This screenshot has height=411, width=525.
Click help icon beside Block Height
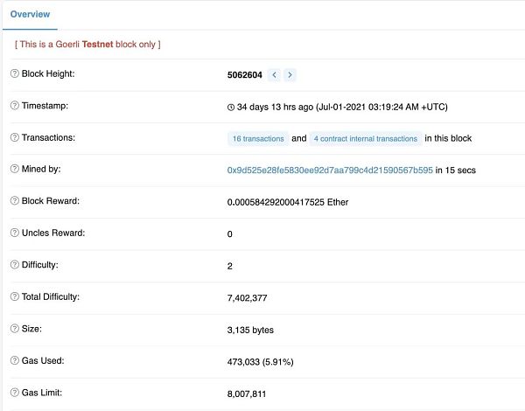tap(15, 74)
